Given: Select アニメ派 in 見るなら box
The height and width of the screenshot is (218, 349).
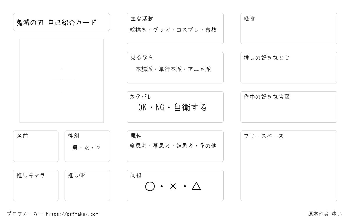Looking at the screenshot, I should tap(199, 69).
